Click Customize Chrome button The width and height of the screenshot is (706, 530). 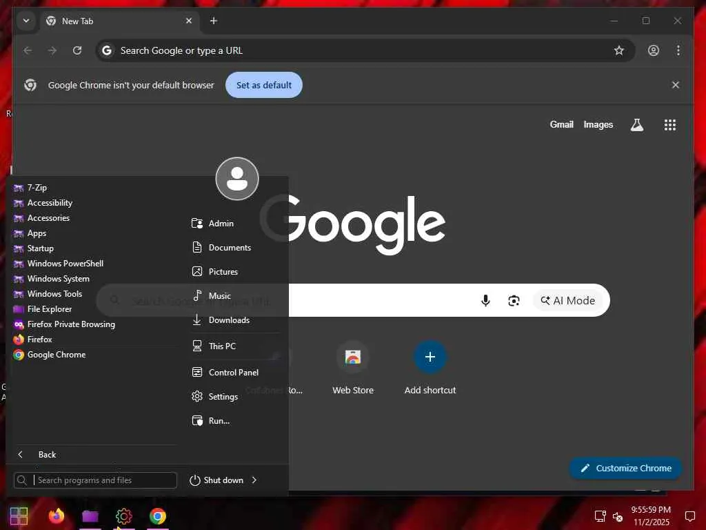click(x=626, y=469)
